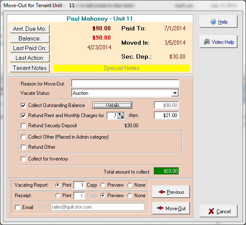Screen dimensions: 246x225
Task: Focus the Reason for Move-Out field
Action: click(x=125, y=83)
